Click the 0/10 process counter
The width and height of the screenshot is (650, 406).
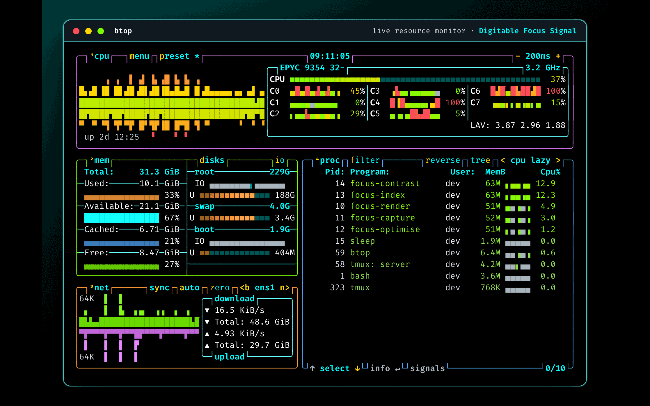(x=555, y=368)
